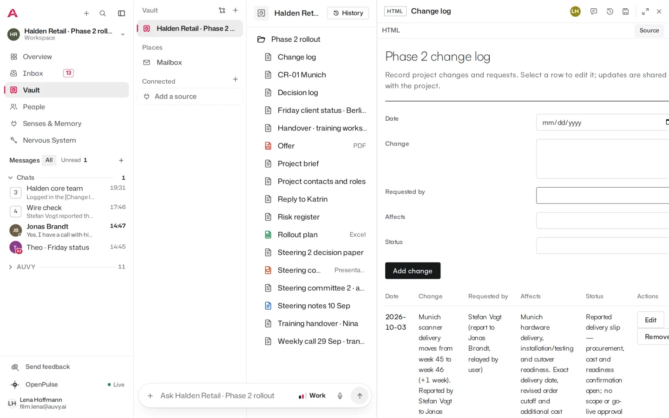Expand the AUVY group
Viewport: 669px width, 418px height.
(11, 267)
